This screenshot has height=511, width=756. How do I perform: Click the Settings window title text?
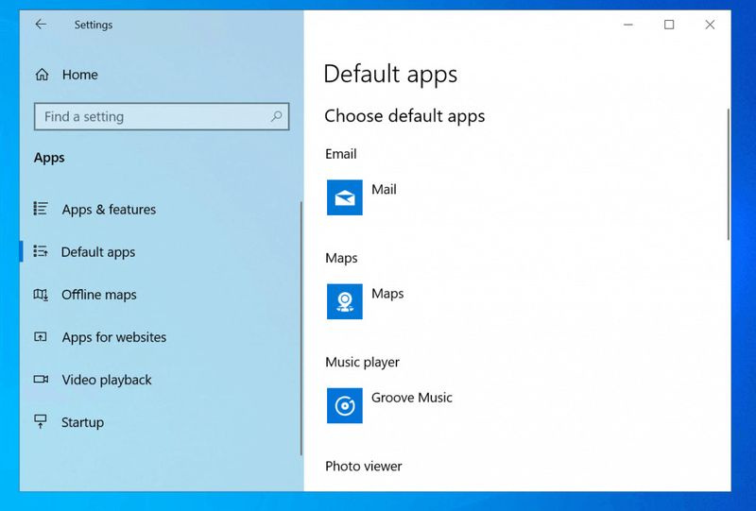point(93,25)
